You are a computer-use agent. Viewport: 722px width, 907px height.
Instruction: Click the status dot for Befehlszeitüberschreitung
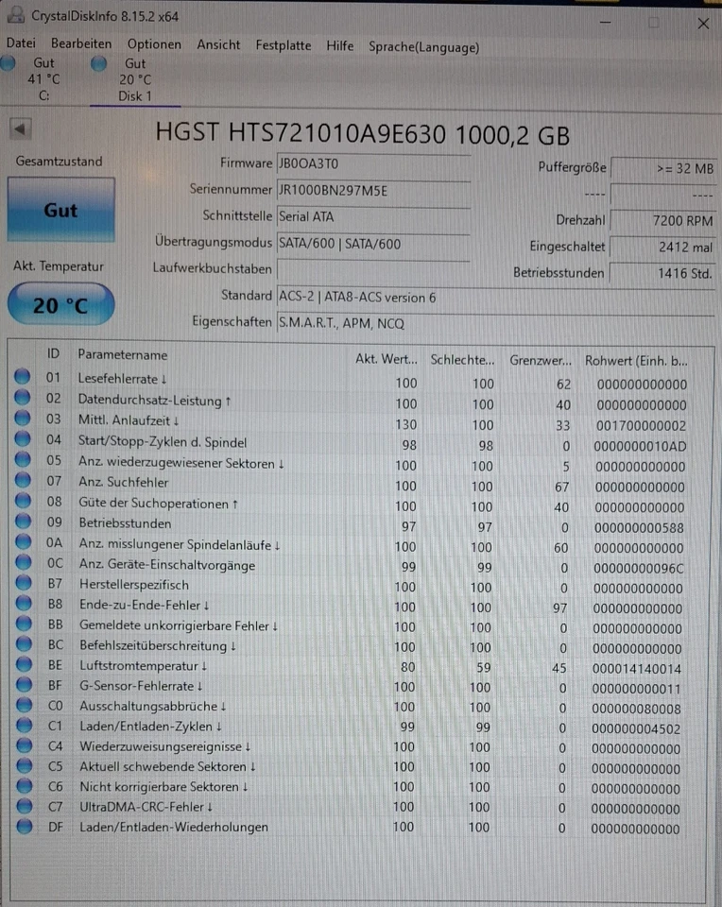(x=24, y=643)
